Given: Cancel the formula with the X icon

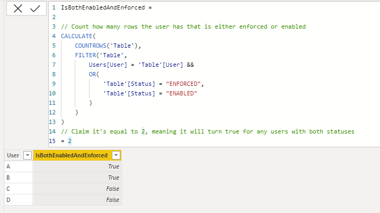Looking at the screenshot, I should pyautogui.click(x=17, y=8).
